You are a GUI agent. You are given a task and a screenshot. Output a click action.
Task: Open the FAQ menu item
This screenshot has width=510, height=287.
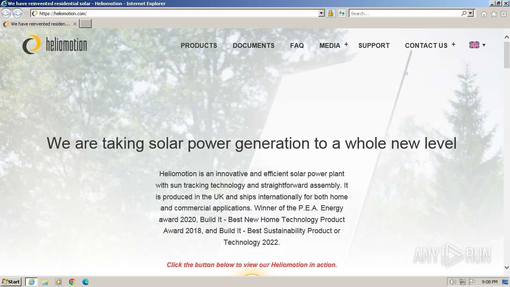(x=297, y=45)
